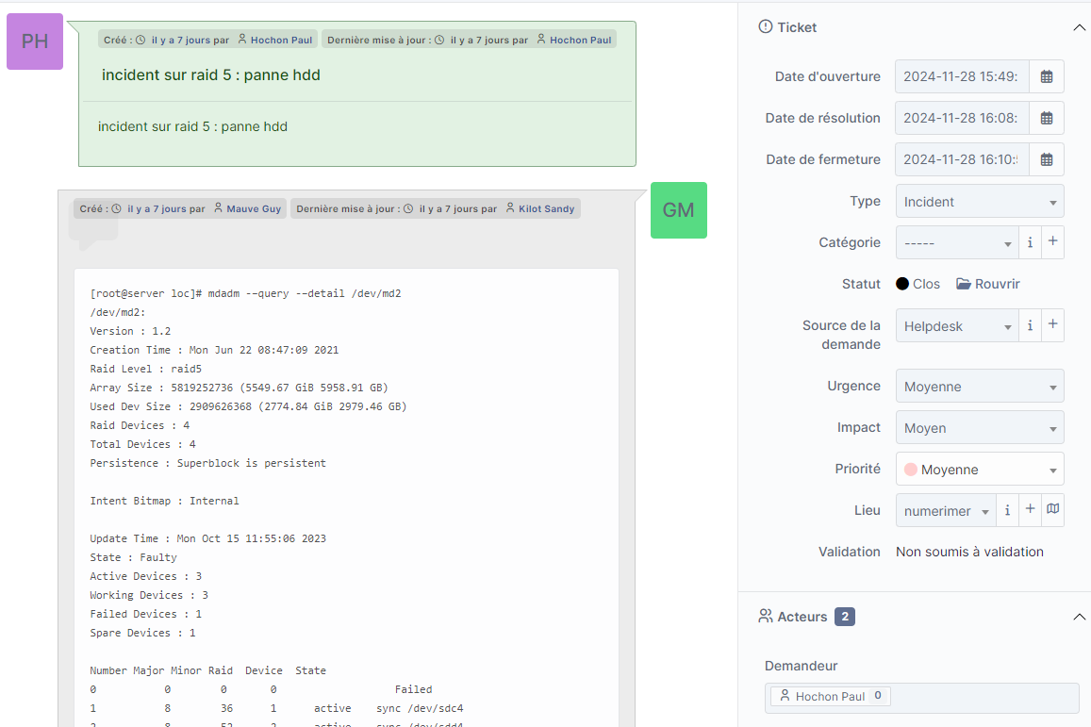Click Rouvrir to reopen the ticket
The image size is (1091, 727).
pos(988,284)
